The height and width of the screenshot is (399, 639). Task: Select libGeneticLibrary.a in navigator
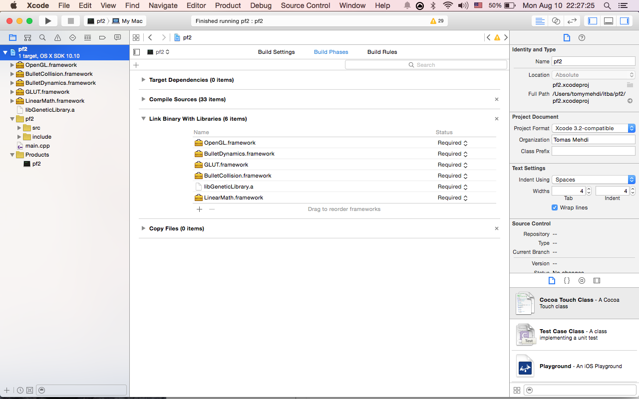click(50, 110)
